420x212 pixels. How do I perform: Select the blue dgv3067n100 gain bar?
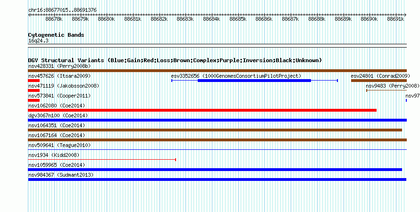coord(217,120)
